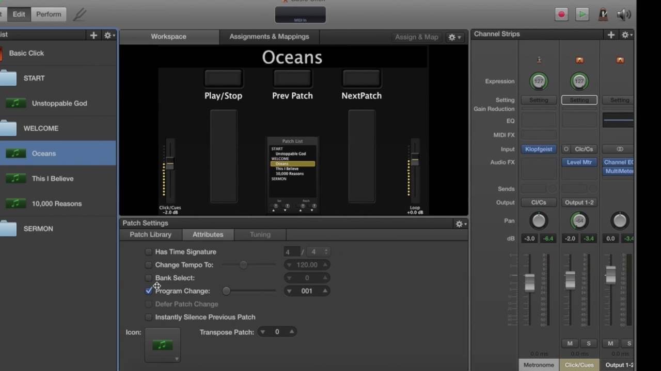661x371 pixels.
Task: Mute the Click/Cues channel strip
Action: tap(570, 343)
